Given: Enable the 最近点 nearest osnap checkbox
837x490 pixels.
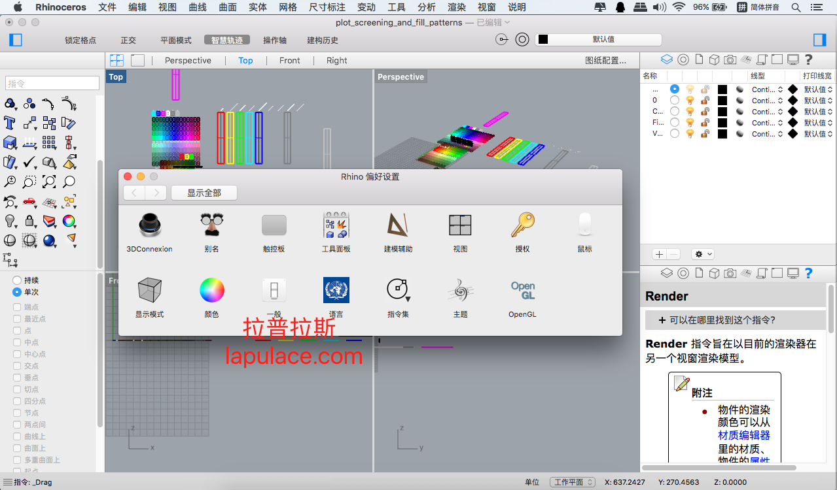Looking at the screenshot, I should coord(18,319).
